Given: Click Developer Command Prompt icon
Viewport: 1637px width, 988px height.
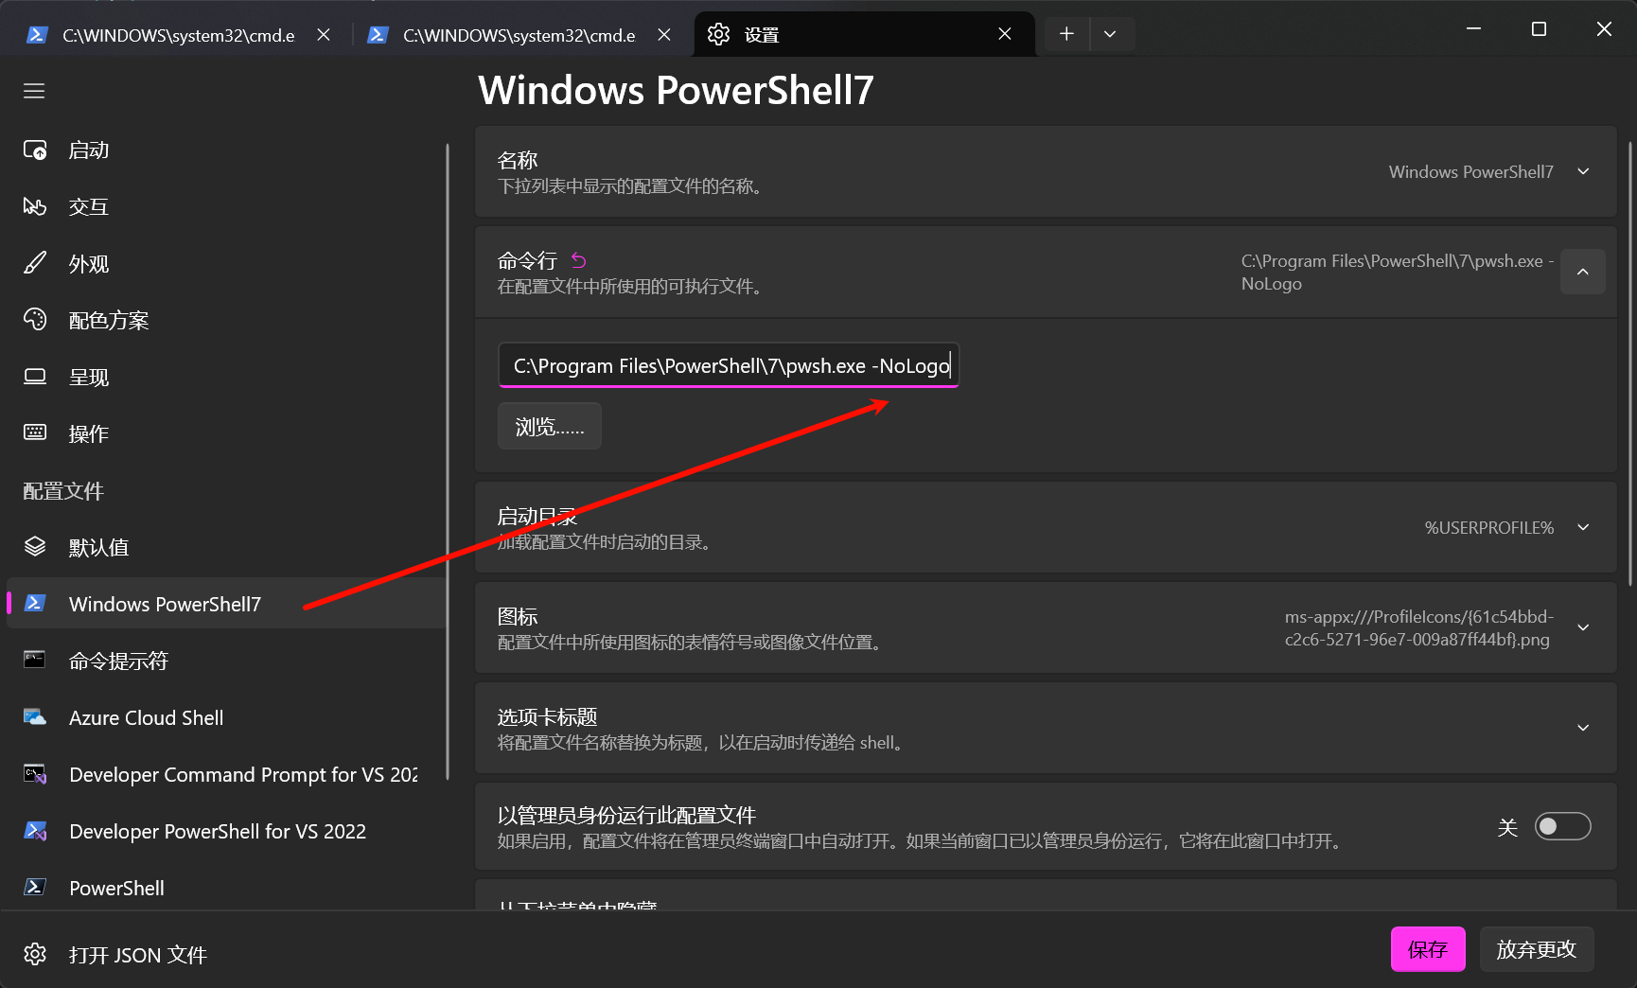Looking at the screenshot, I should (35, 774).
